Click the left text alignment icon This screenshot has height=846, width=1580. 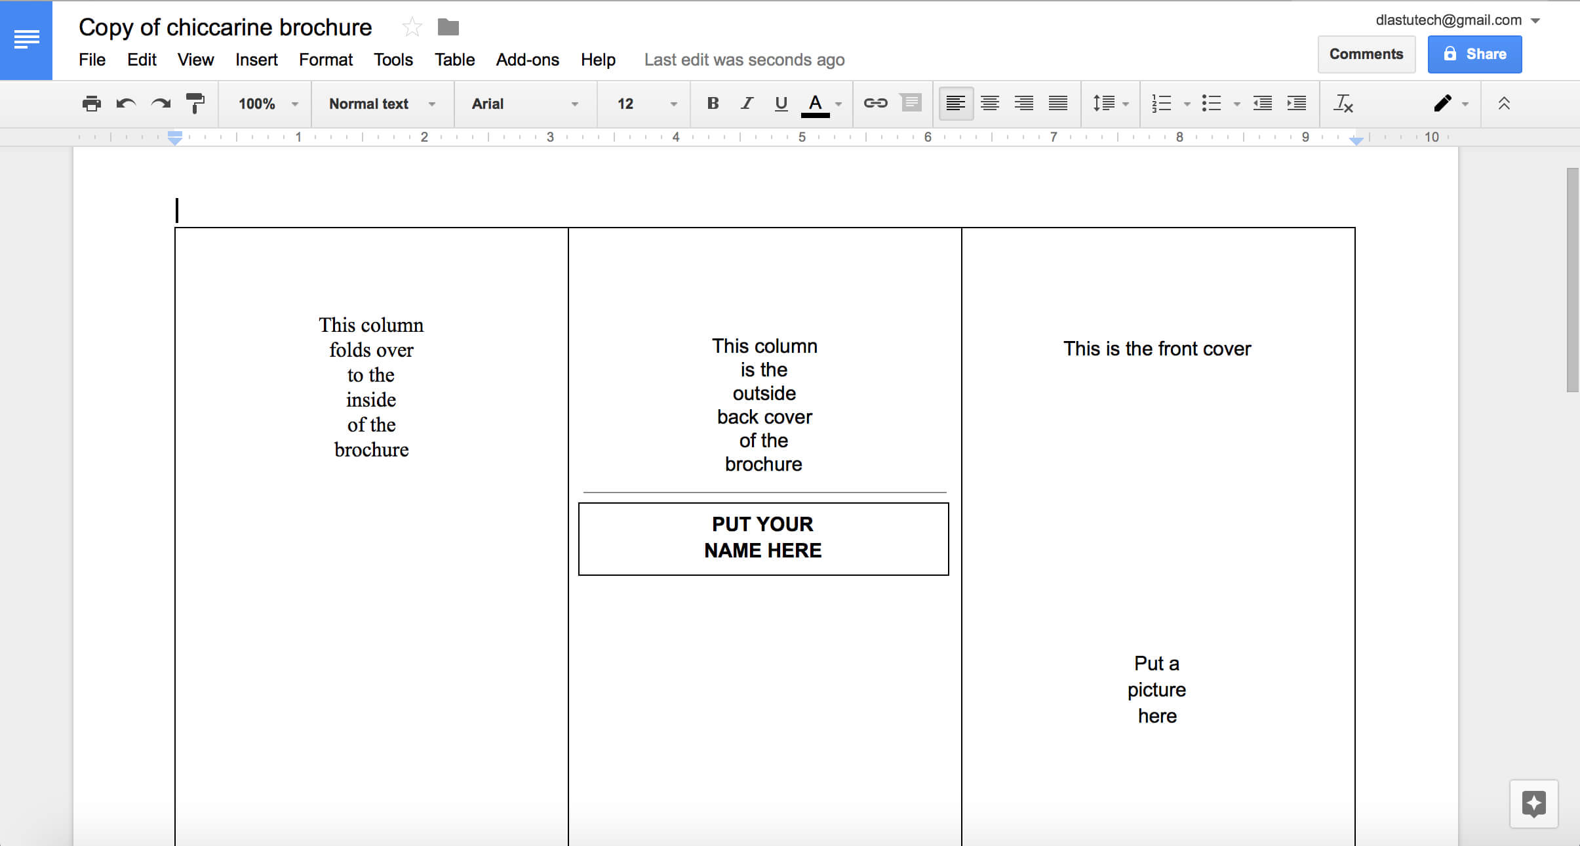[954, 104]
